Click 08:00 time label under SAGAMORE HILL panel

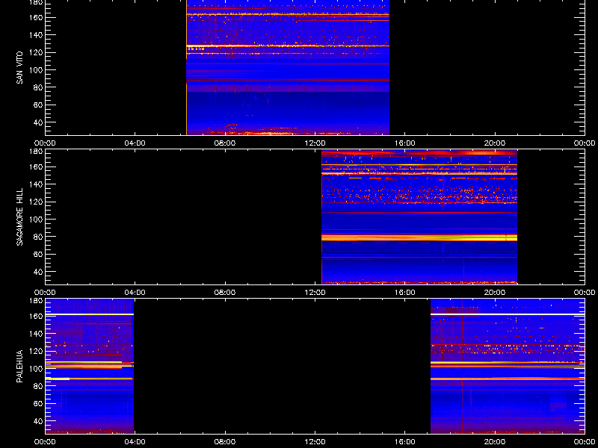[x=225, y=293]
